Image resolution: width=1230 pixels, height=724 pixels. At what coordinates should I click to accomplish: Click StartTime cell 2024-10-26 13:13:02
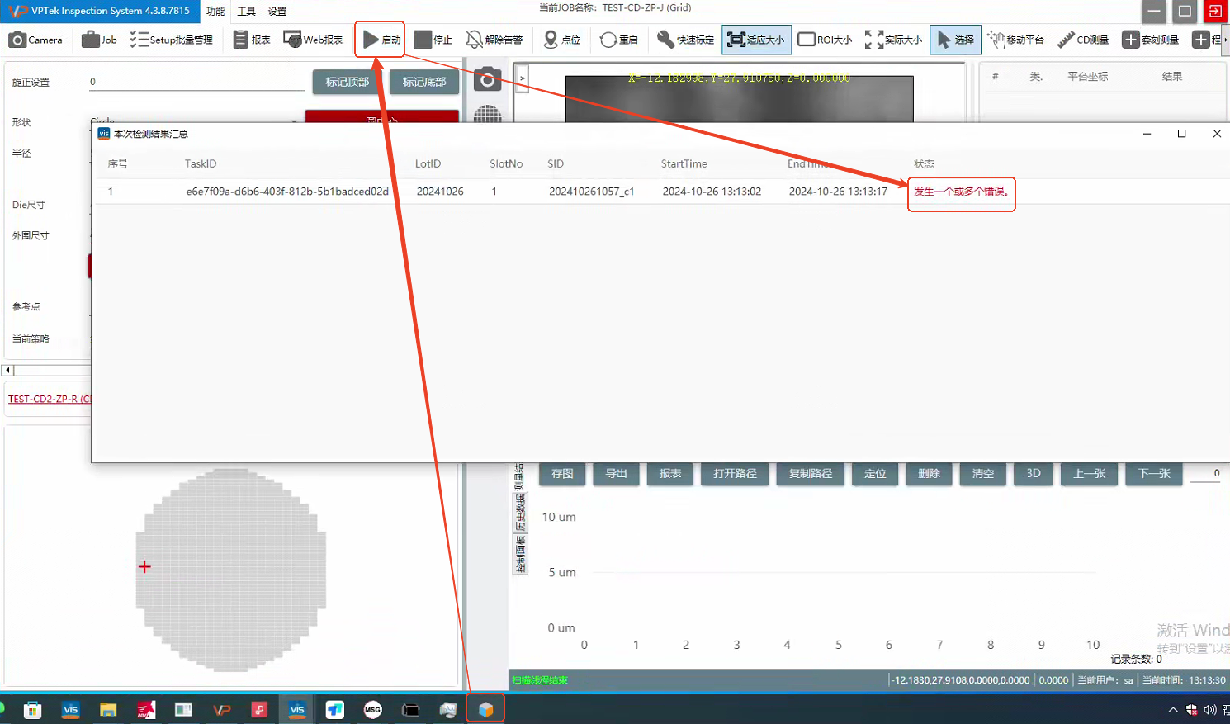712,192
